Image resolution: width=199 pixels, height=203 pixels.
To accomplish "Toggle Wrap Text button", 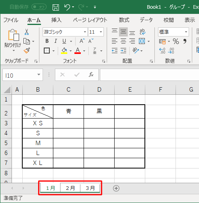I will (x=142, y=32).
